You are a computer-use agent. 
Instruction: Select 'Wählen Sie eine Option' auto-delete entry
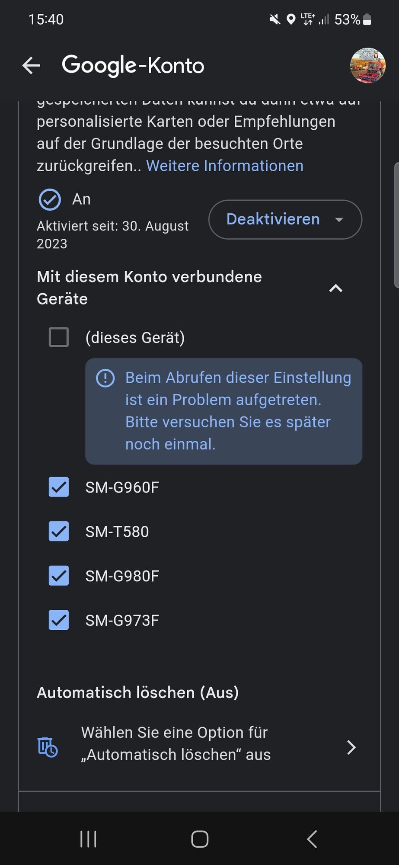(176, 743)
